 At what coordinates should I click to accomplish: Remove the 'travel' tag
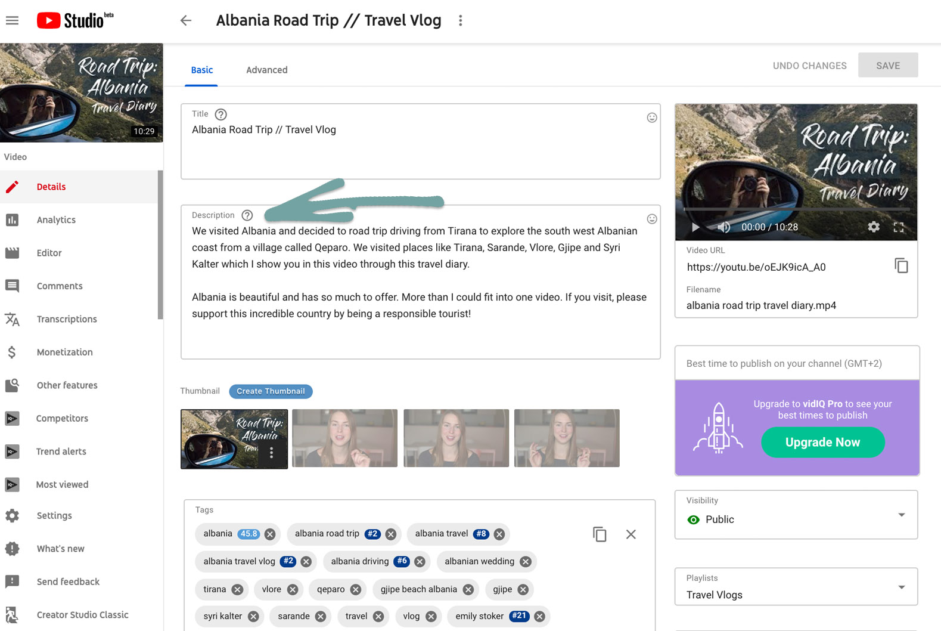(378, 617)
